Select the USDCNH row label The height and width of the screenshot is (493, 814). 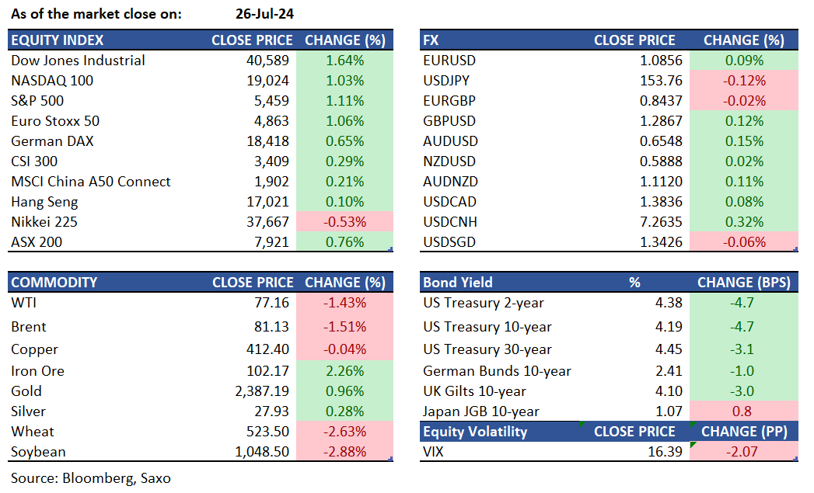[449, 222]
